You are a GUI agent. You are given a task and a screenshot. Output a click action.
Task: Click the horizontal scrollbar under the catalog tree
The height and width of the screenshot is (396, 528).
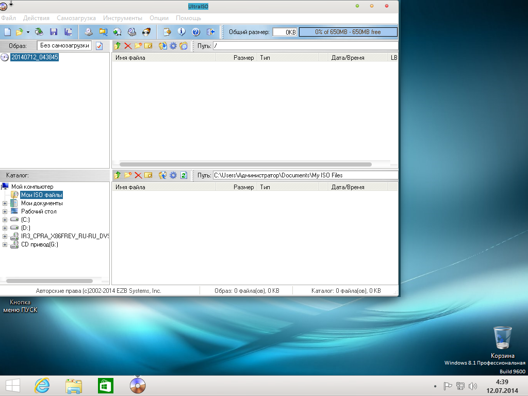point(49,281)
